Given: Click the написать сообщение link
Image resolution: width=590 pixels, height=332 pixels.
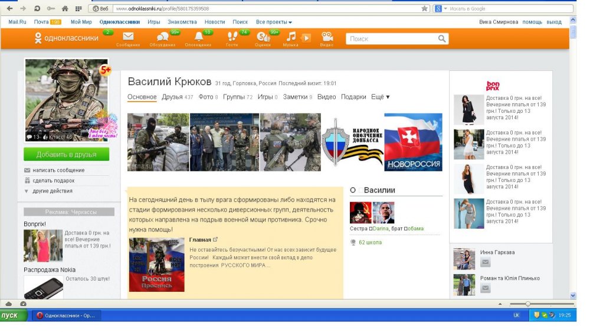Looking at the screenshot, I should click(x=58, y=170).
